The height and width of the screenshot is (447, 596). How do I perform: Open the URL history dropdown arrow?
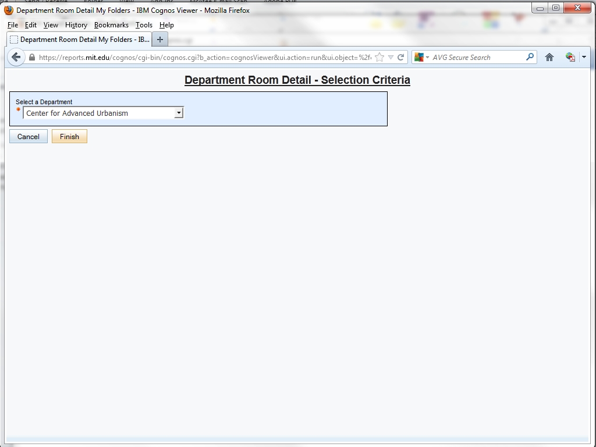[x=391, y=57]
